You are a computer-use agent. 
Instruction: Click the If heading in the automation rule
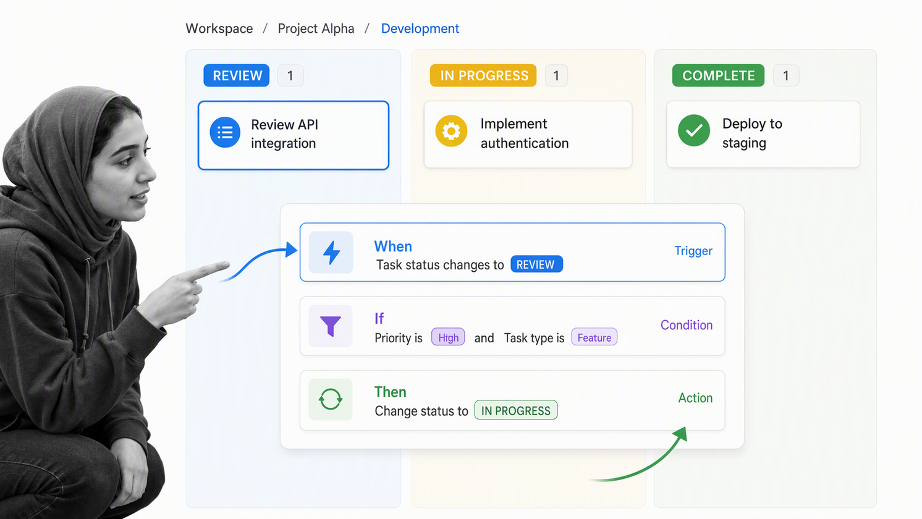pyautogui.click(x=379, y=319)
